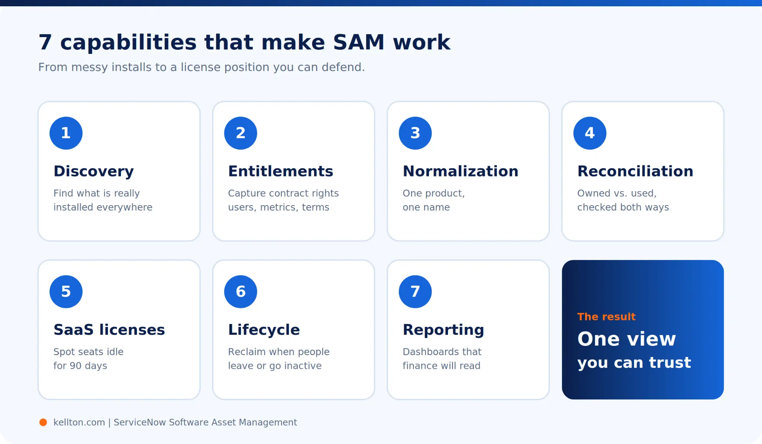762x444 pixels.
Task: Click 'Capture contract rights' description text
Action: tap(284, 193)
